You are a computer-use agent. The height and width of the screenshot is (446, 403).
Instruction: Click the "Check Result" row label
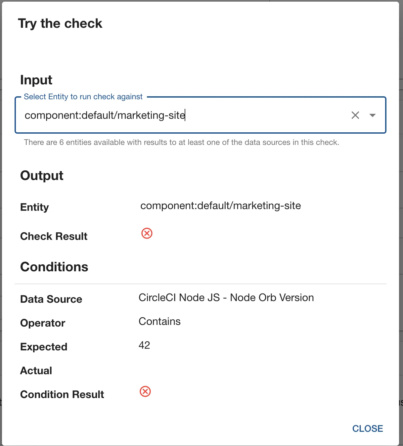tap(54, 236)
